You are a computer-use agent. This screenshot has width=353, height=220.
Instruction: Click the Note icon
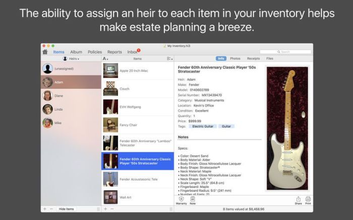[193, 200]
